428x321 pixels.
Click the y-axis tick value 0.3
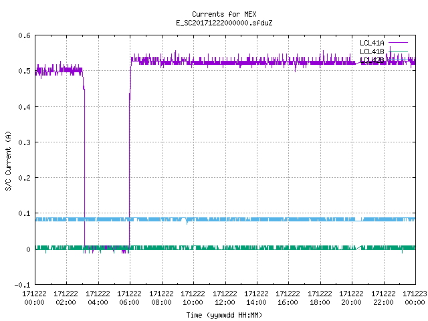click(x=24, y=142)
